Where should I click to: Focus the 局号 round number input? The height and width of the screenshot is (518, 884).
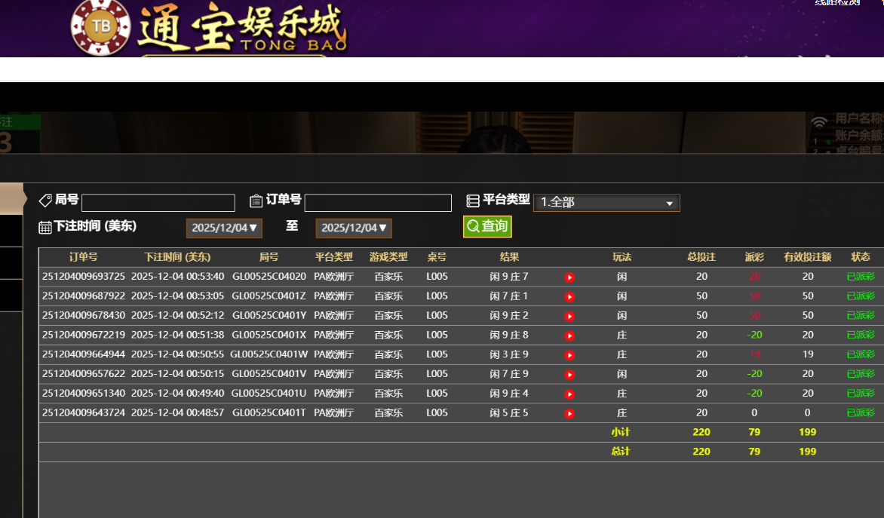click(158, 203)
